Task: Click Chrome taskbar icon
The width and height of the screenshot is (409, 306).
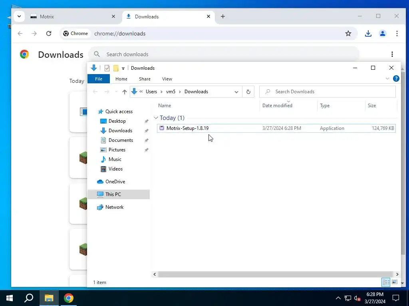Action: pos(69,298)
